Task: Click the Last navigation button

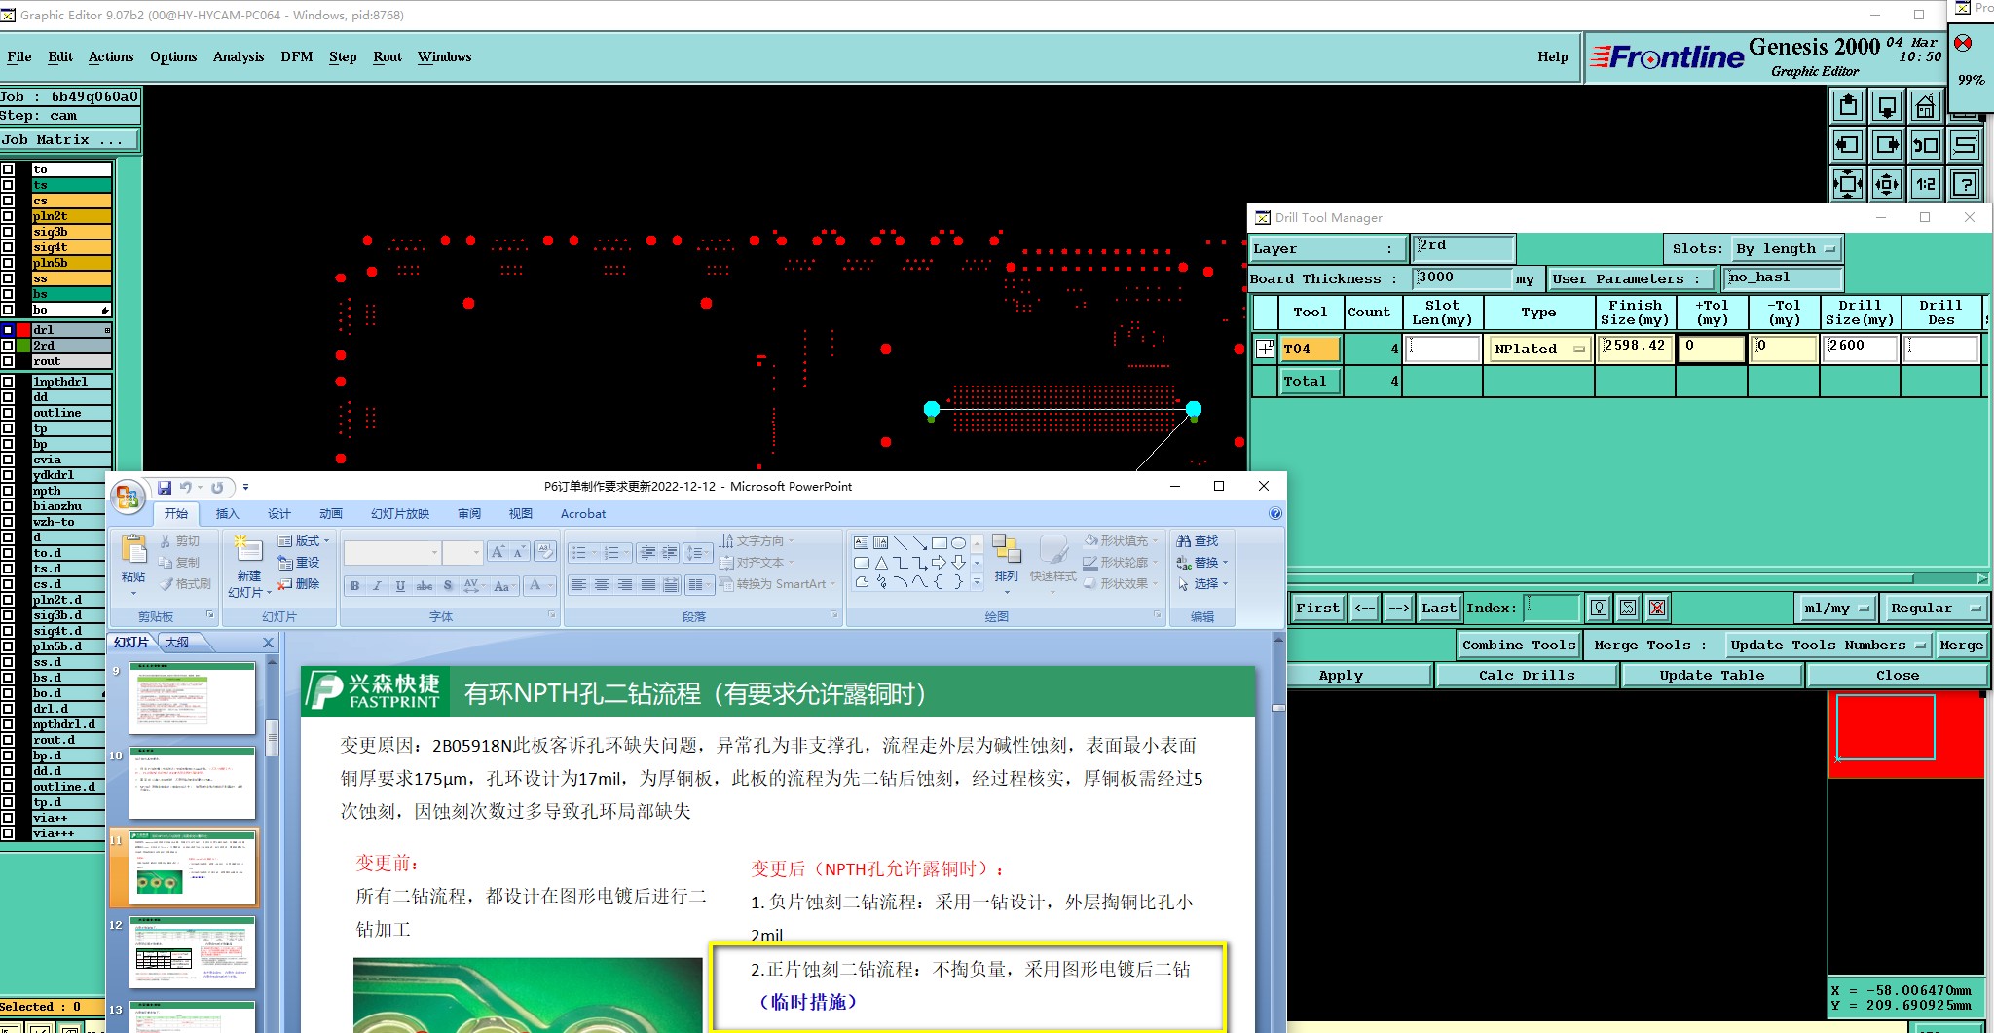Action: (1438, 609)
